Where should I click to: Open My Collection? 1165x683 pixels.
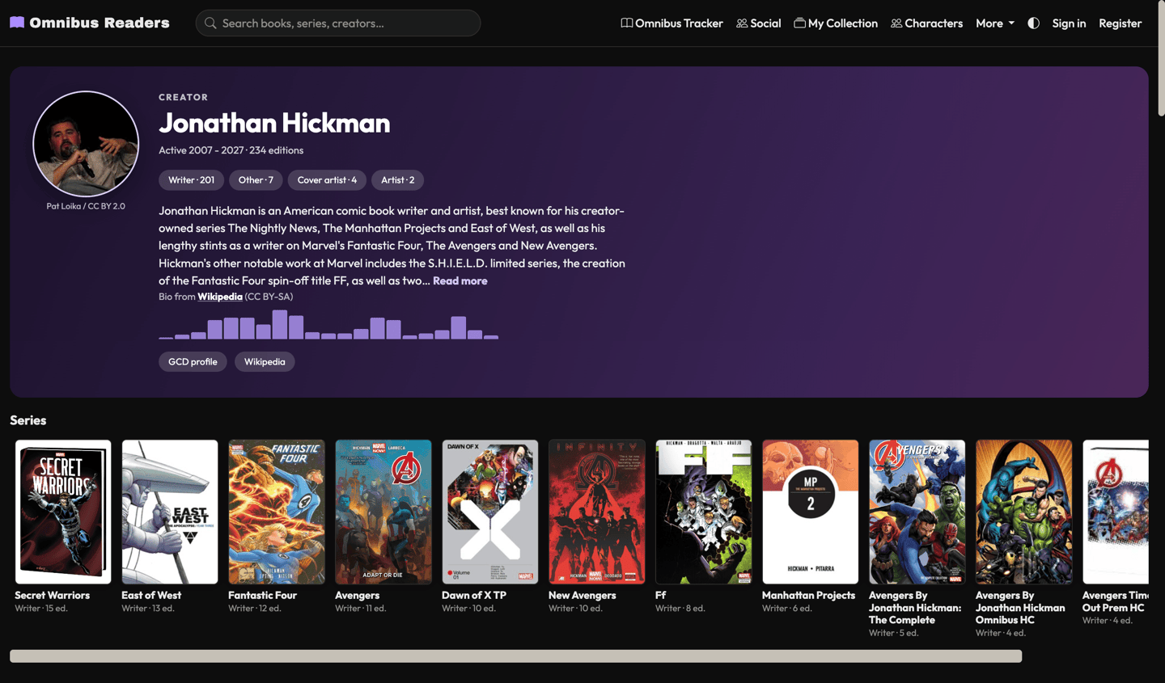coord(836,23)
